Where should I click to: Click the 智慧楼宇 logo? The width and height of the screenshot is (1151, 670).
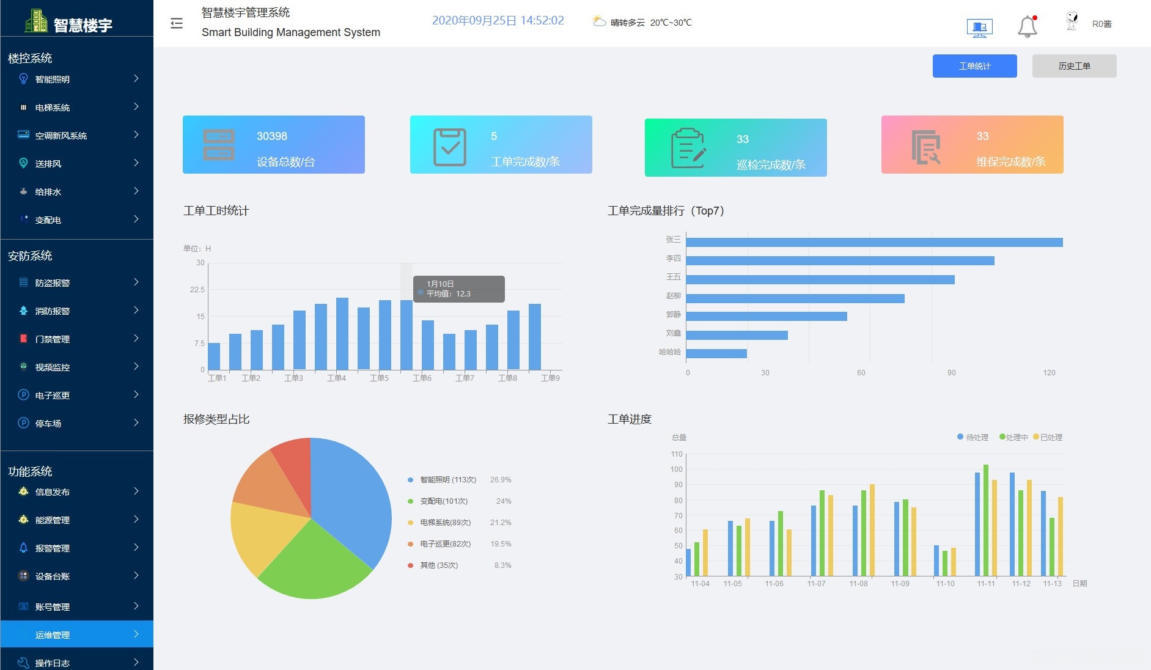68,22
